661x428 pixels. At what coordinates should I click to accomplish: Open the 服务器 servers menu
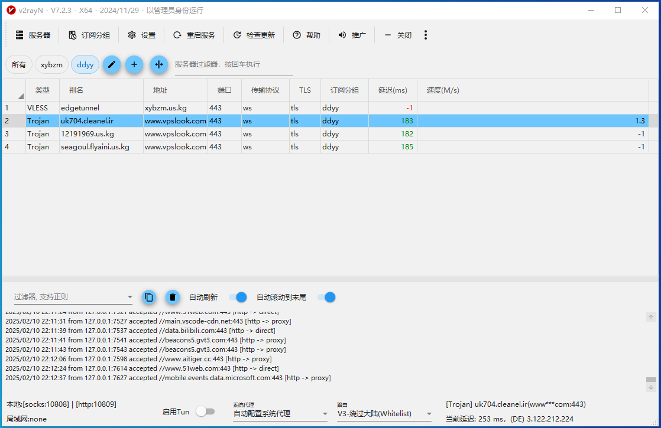click(x=33, y=35)
